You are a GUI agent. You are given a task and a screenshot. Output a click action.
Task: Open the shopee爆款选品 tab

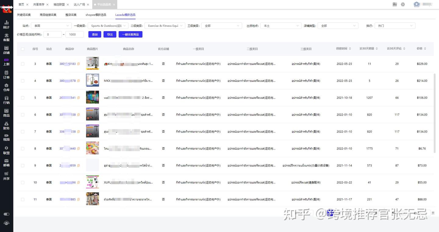(x=95, y=14)
